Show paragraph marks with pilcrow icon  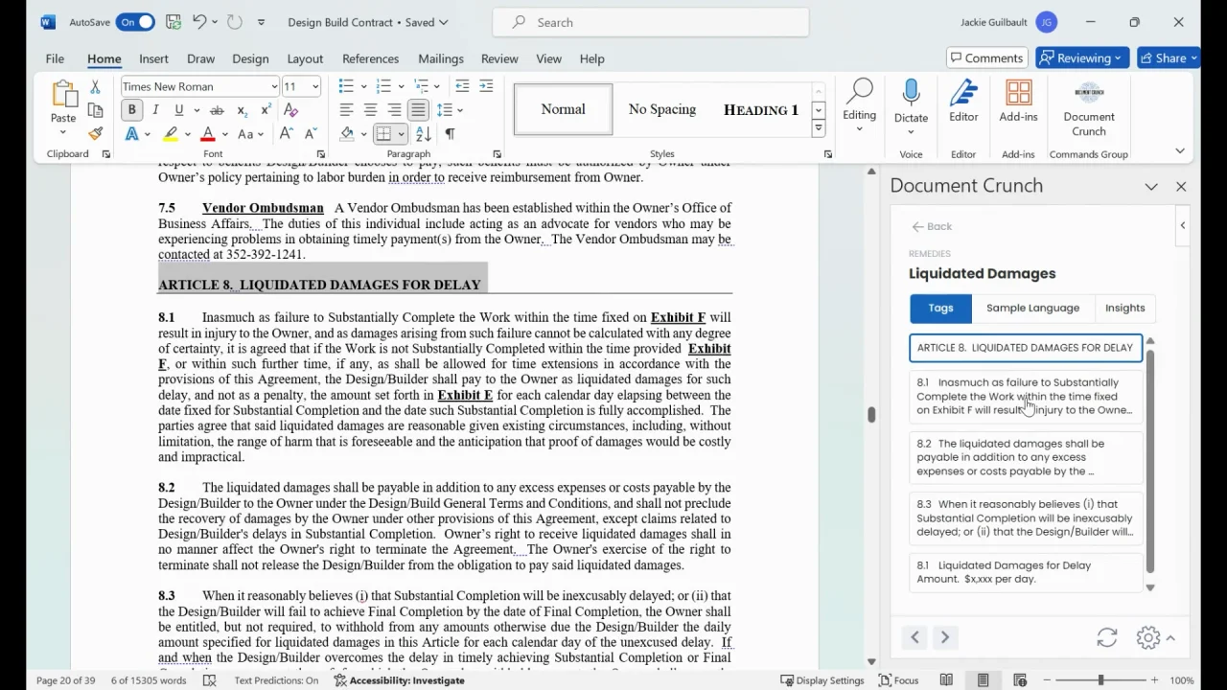pos(451,134)
